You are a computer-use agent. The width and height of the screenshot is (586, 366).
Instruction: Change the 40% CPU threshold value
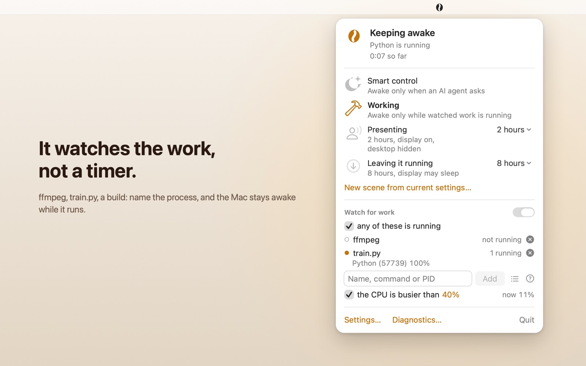[x=450, y=295]
